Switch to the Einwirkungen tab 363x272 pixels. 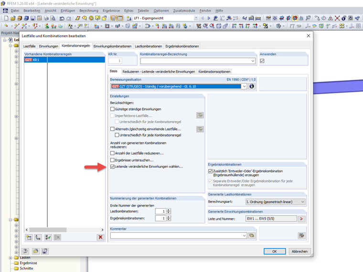[x=49, y=46]
